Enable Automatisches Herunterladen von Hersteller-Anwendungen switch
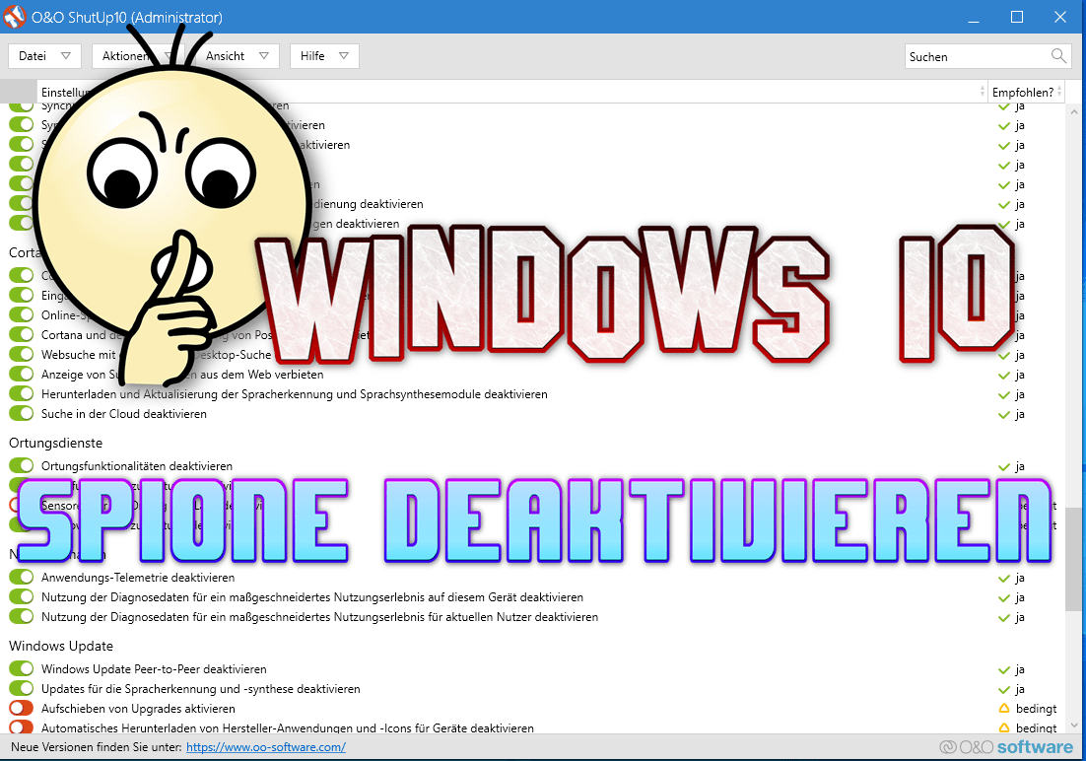 22,727
